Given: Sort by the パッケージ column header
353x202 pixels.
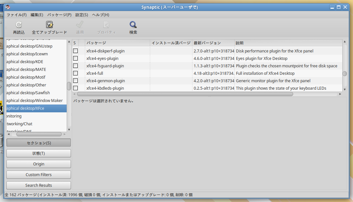Looking at the screenshot, I should pos(117,43).
